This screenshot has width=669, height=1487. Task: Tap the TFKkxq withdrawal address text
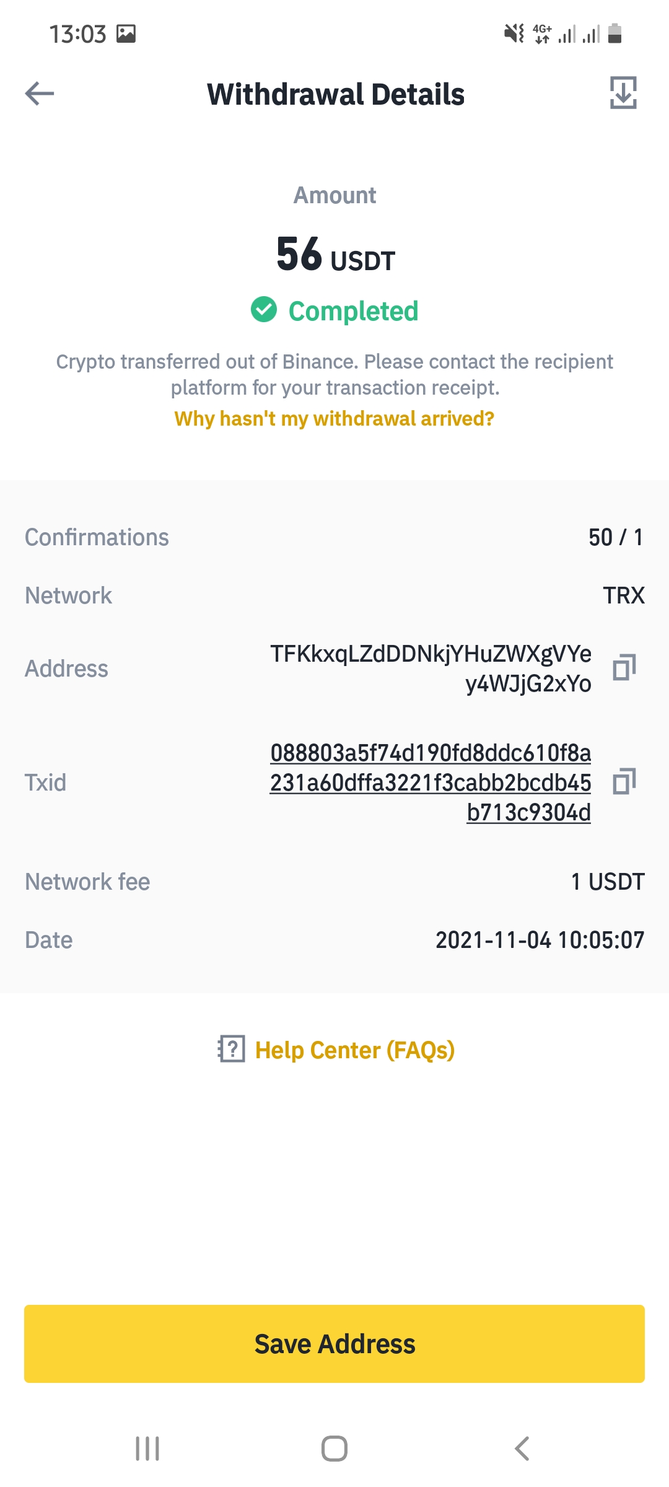click(x=431, y=669)
